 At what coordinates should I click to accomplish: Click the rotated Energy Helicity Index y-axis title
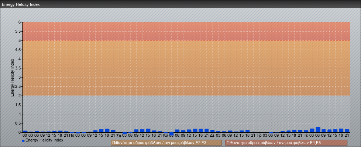pos(12,77)
